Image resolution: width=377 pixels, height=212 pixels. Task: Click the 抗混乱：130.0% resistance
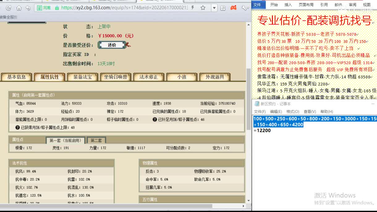(81, 187)
